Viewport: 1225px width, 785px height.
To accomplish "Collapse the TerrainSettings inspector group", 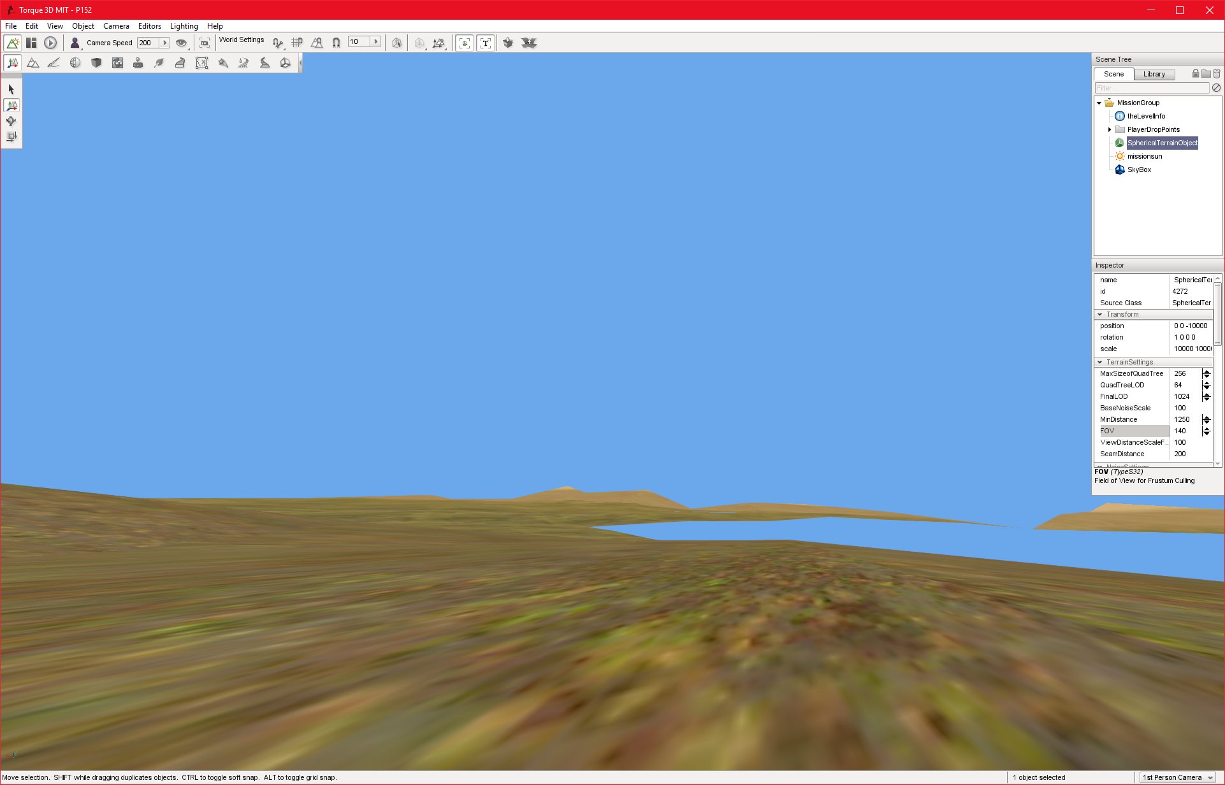I will [x=1100, y=363].
